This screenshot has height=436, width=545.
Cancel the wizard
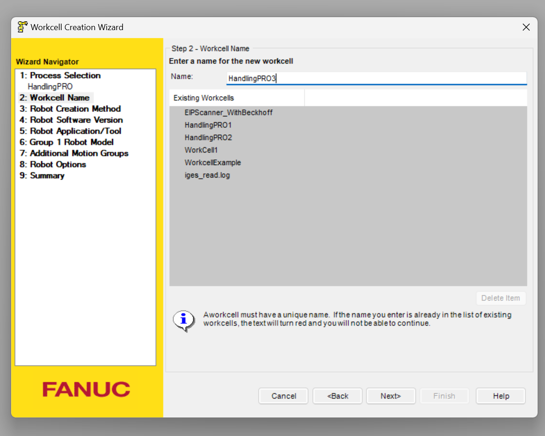point(284,396)
